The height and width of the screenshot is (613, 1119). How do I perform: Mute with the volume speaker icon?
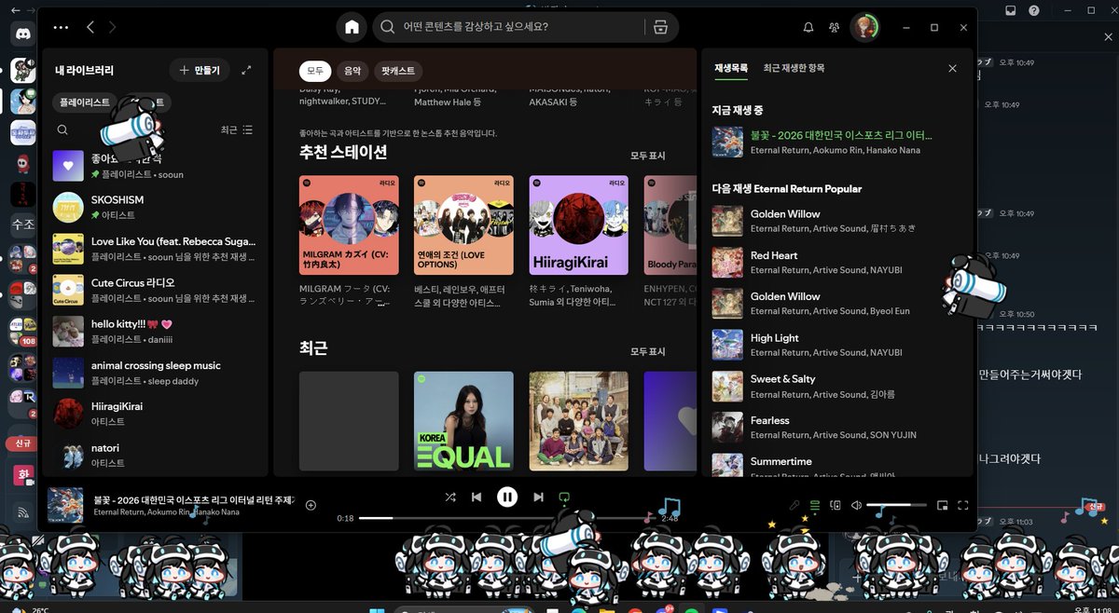click(856, 505)
